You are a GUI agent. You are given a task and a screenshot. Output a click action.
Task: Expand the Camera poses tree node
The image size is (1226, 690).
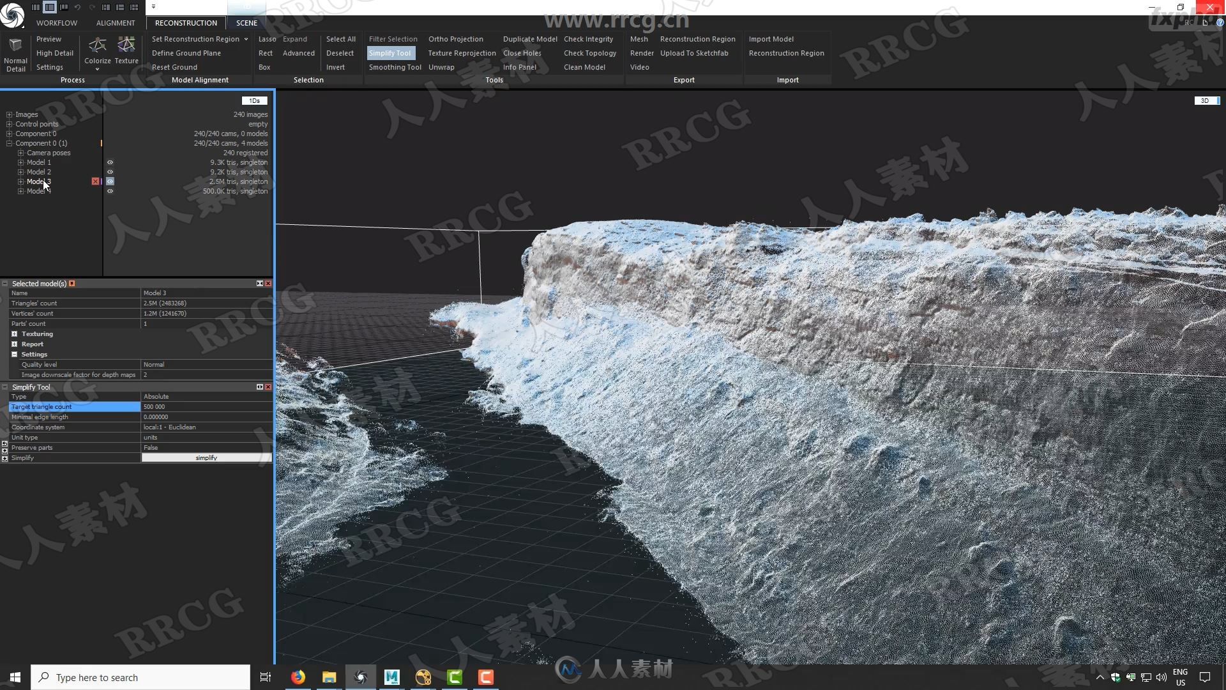21,153
